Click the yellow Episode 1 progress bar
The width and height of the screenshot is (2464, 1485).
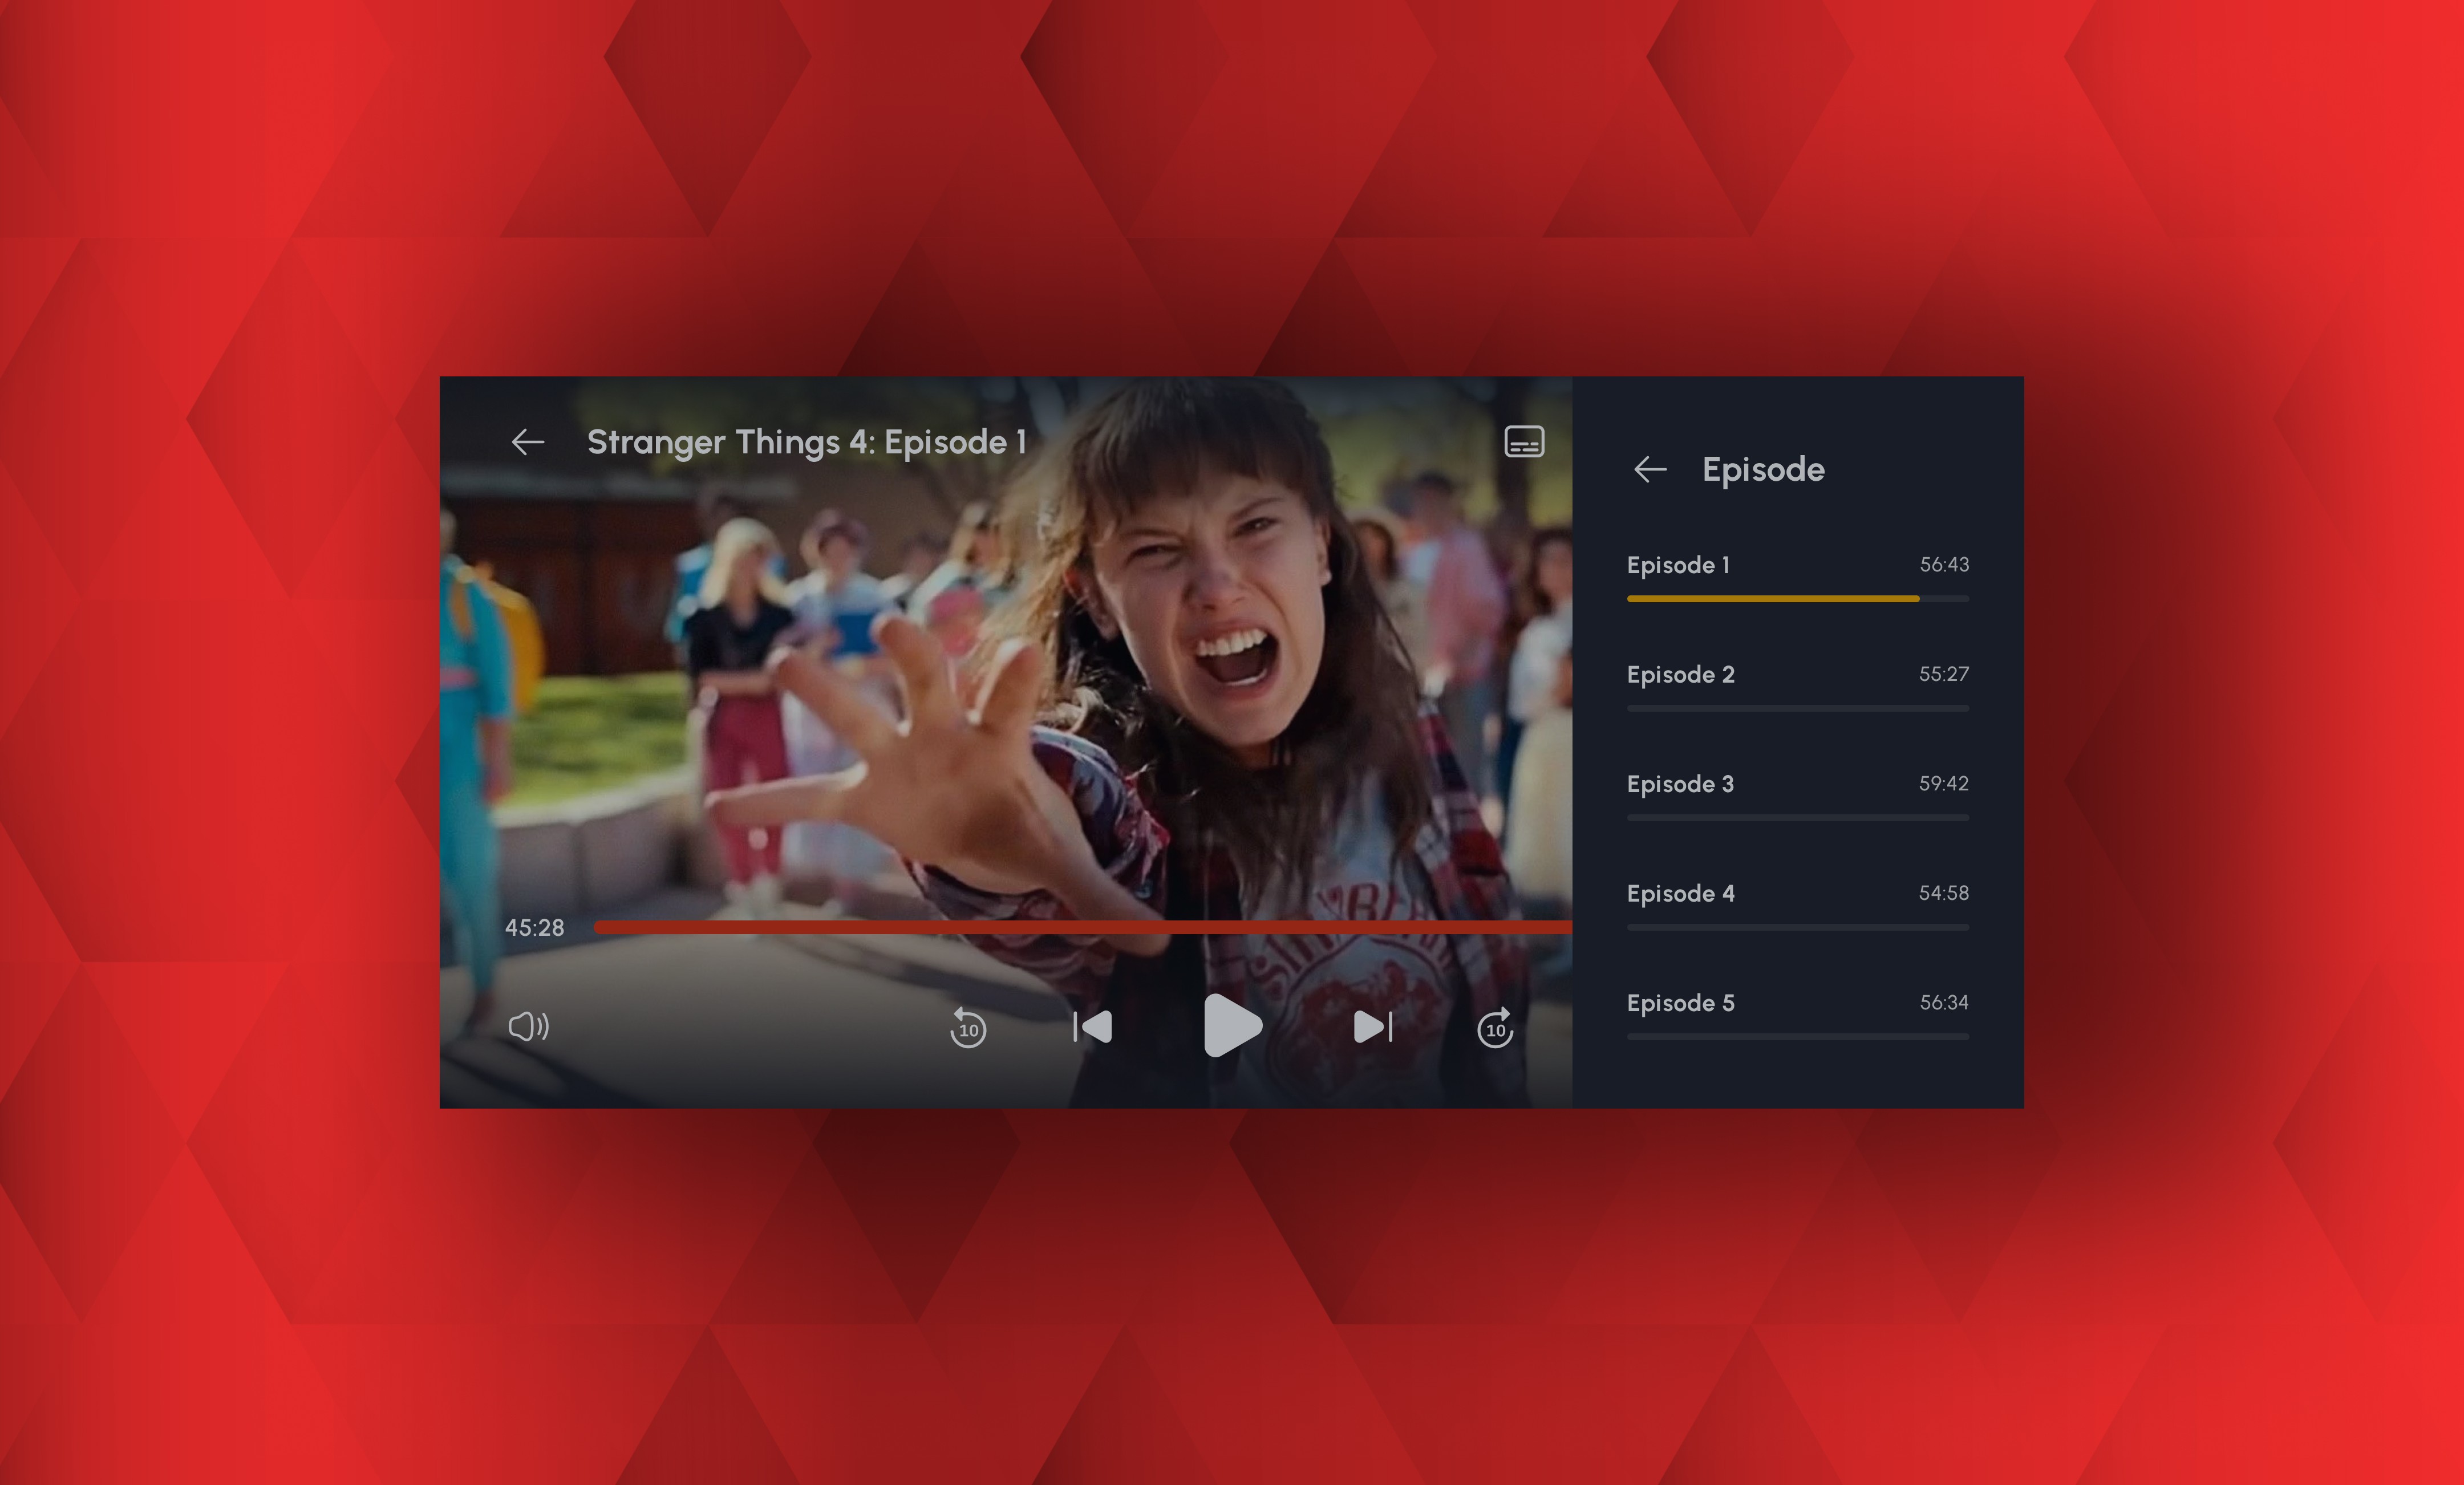(1772, 599)
